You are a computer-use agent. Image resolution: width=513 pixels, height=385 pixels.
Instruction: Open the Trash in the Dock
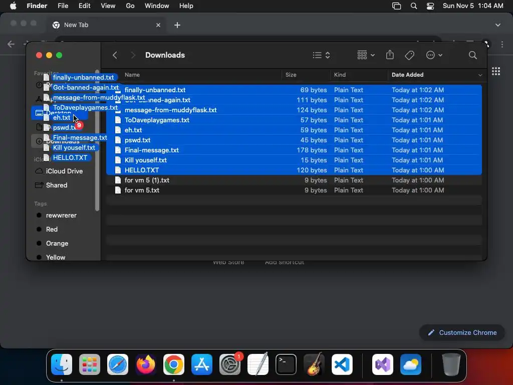tap(451, 364)
